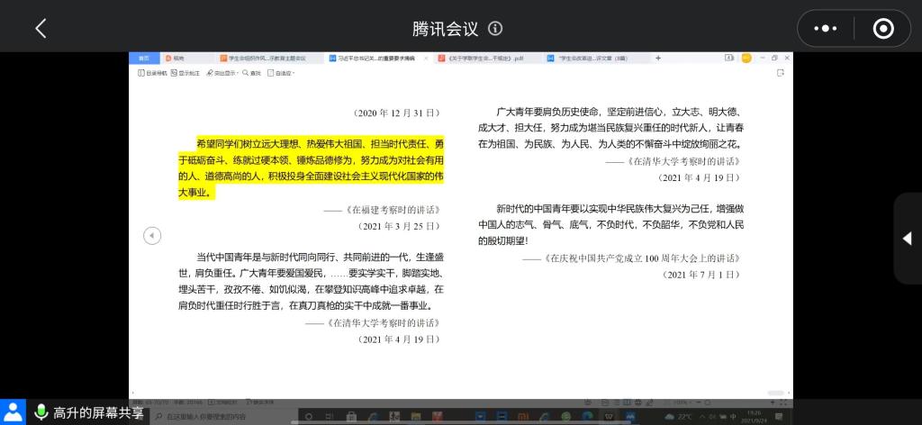Screen dimensions: 922x425
Task: Open the 突出显示 highlight dropdown
Action: (x=222, y=72)
